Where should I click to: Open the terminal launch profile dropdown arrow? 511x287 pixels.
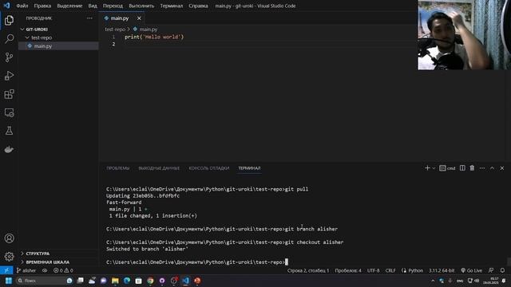click(434, 168)
